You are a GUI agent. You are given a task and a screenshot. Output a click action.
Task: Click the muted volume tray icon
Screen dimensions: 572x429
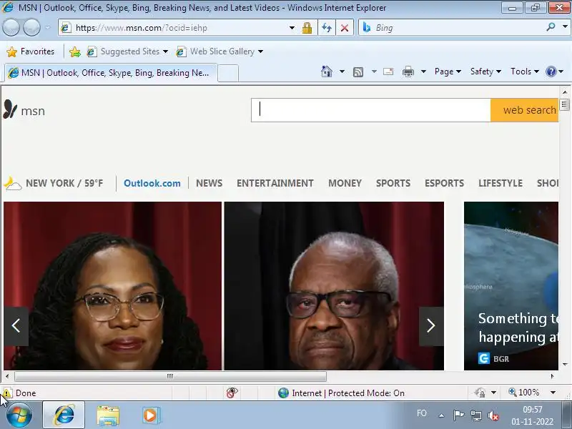(x=493, y=415)
